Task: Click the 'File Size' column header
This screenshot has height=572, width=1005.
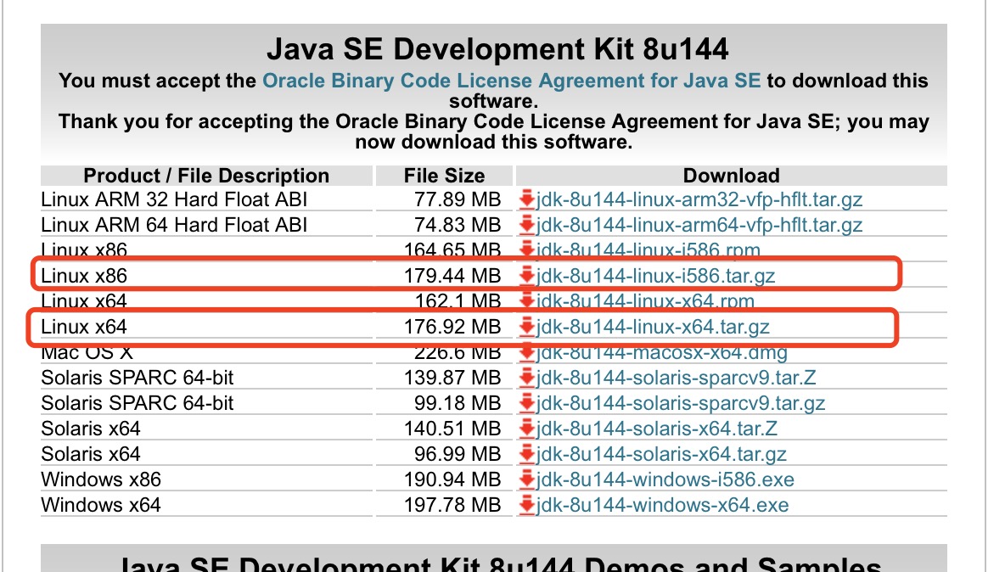Action: coord(444,176)
